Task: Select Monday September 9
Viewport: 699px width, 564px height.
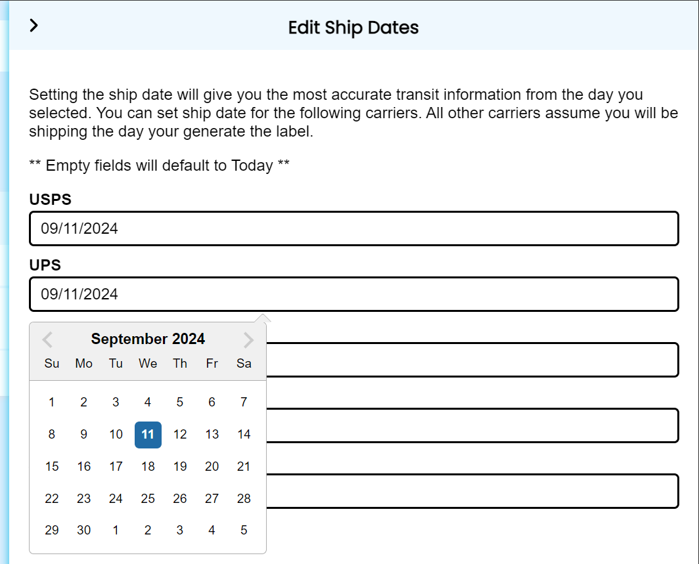Action: 84,434
